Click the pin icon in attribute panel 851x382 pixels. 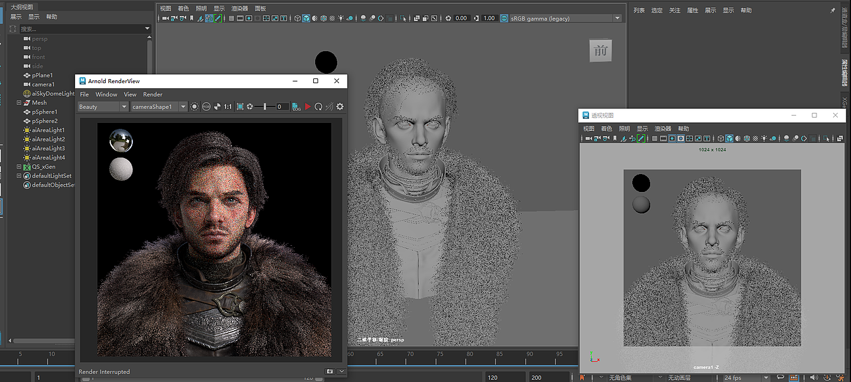833,11
